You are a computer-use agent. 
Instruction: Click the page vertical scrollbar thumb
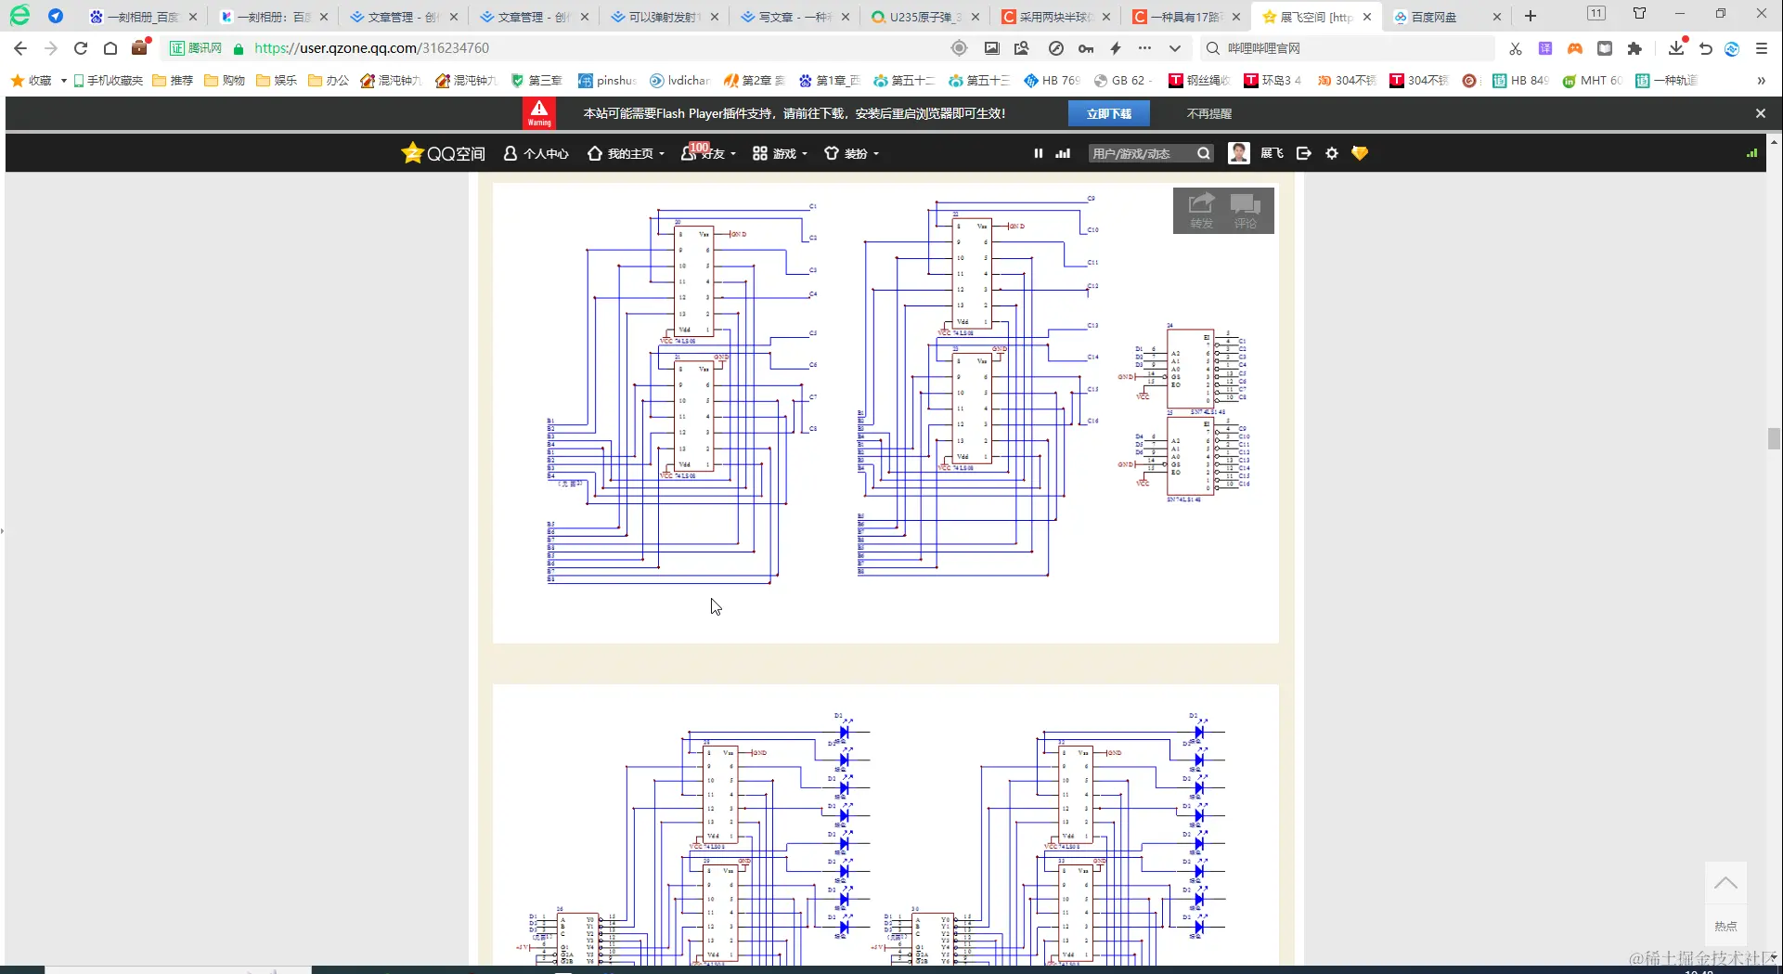click(x=1774, y=438)
